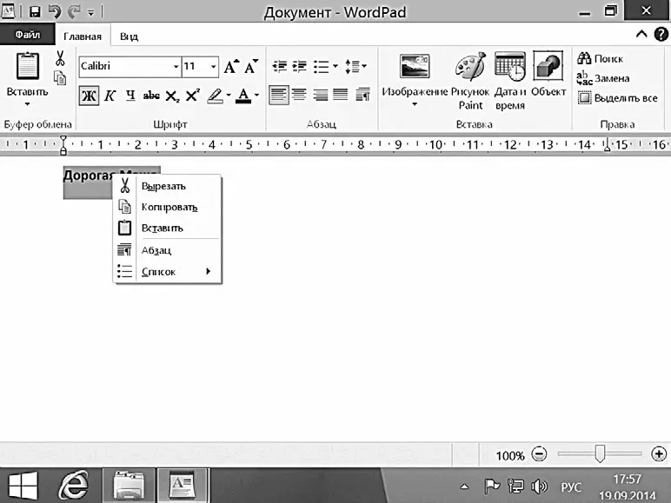Click Поиск to find text
671x503 pixels.
[600, 58]
